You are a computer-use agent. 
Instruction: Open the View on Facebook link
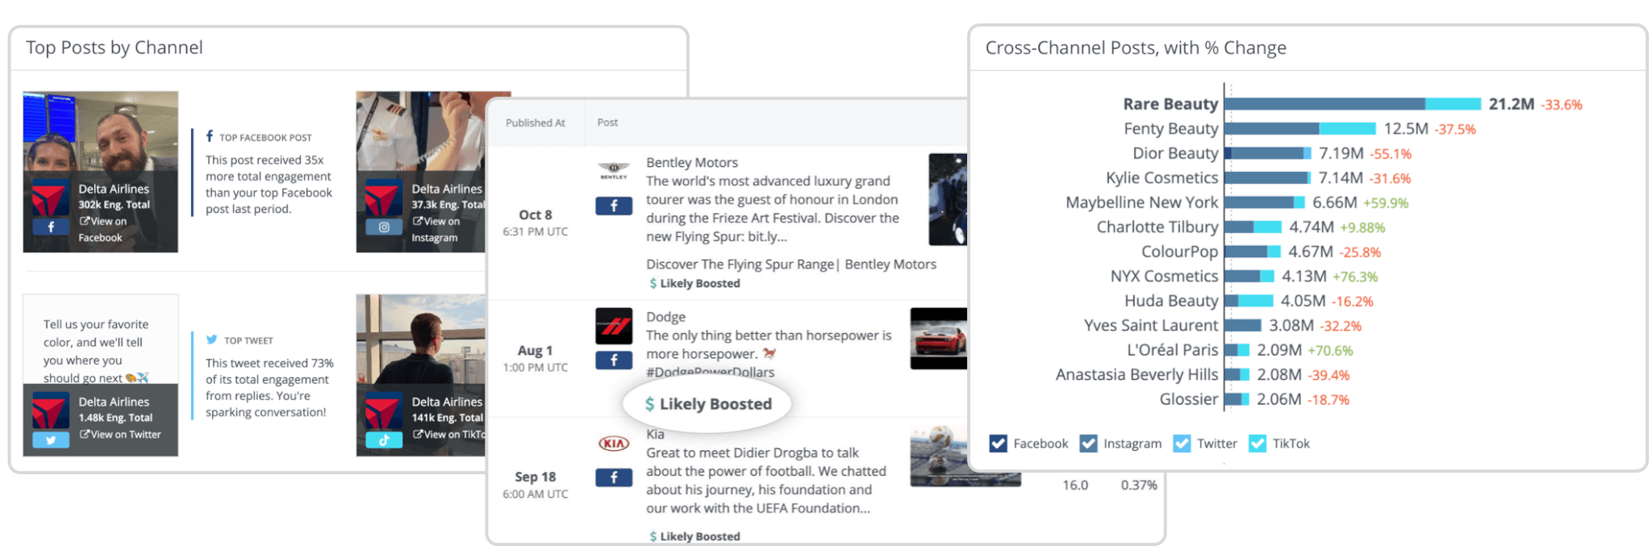(102, 229)
